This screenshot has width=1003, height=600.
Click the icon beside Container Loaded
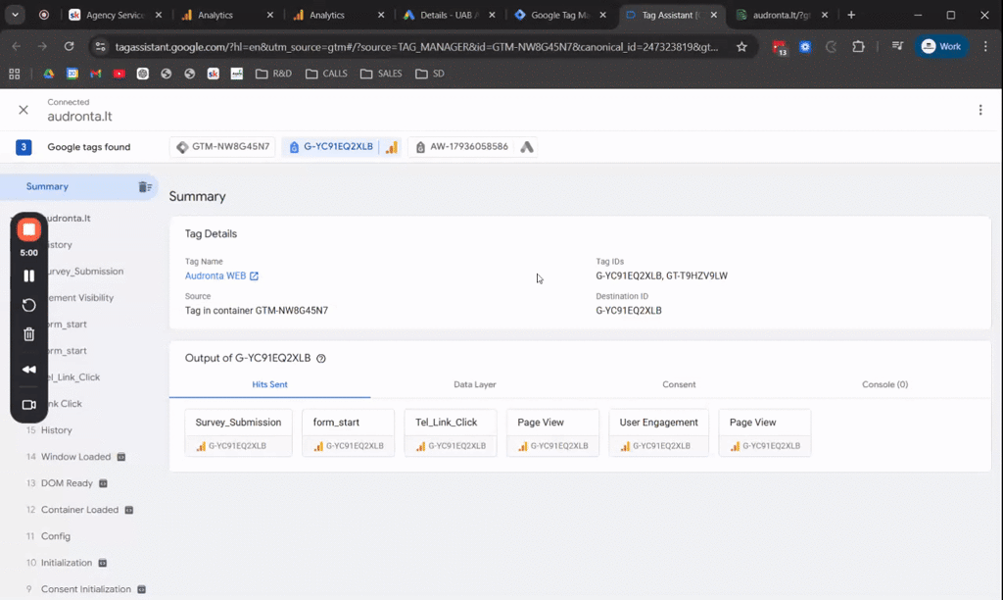pos(128,510)
